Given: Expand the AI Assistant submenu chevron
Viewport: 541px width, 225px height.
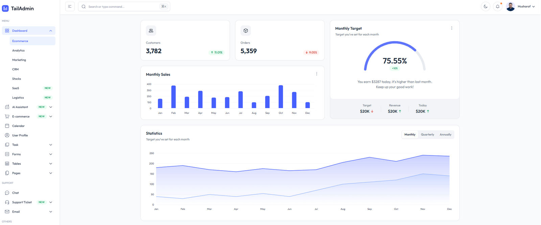Looking at the screenshot, I should [x=51, y=107].
